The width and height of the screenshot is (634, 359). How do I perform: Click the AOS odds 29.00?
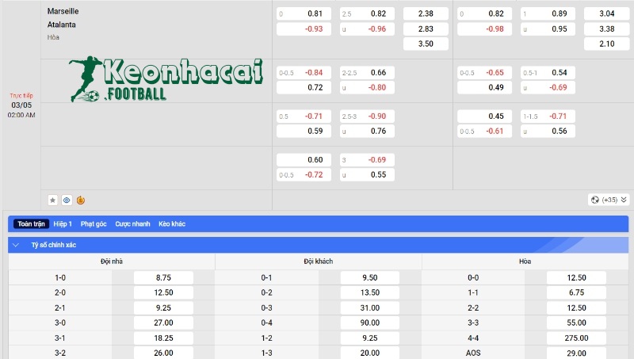click(576, 353)
